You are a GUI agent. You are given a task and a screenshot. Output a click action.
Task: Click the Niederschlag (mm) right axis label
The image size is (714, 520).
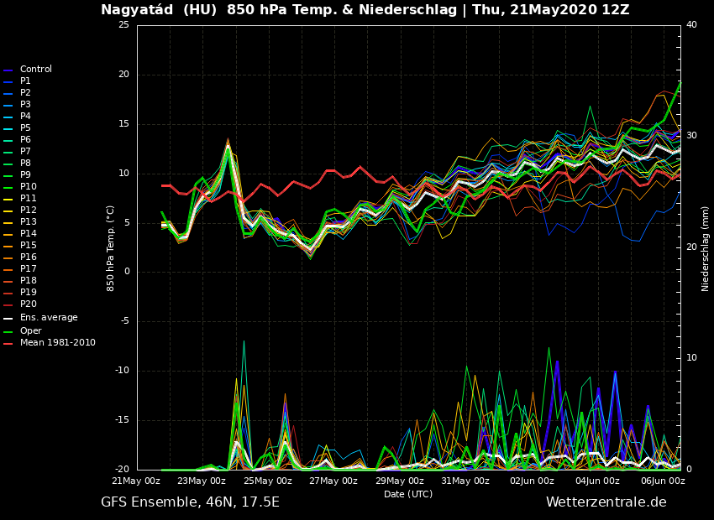pyautogui.click(x=706, y=248)
